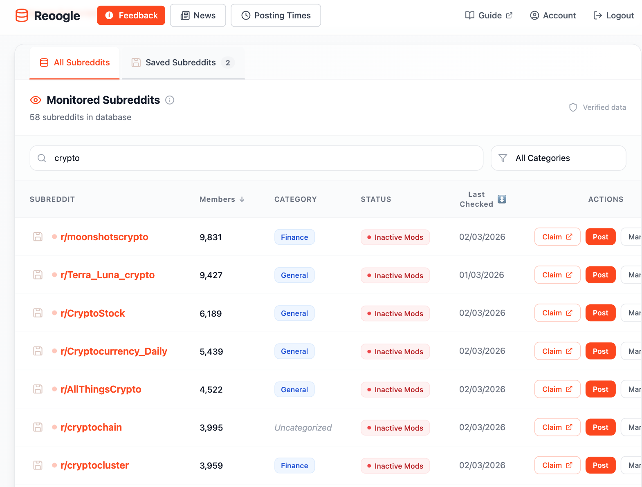Screen dimensions: 642x487
Task: Open the r/Cryptocurrency_Daily subreddit link
Action: point(114,351)
